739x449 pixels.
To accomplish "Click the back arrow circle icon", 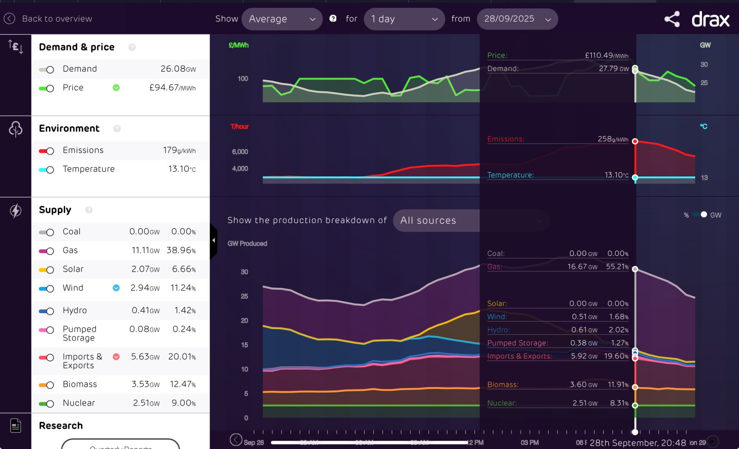I will click(x=9, y=18).
